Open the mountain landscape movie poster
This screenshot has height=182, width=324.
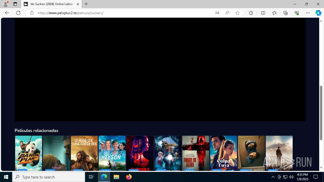(x=279, y=153)
